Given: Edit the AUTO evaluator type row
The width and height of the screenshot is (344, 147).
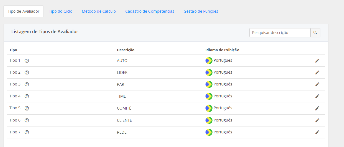Looking at the screenshot, I should click(317, 61).
